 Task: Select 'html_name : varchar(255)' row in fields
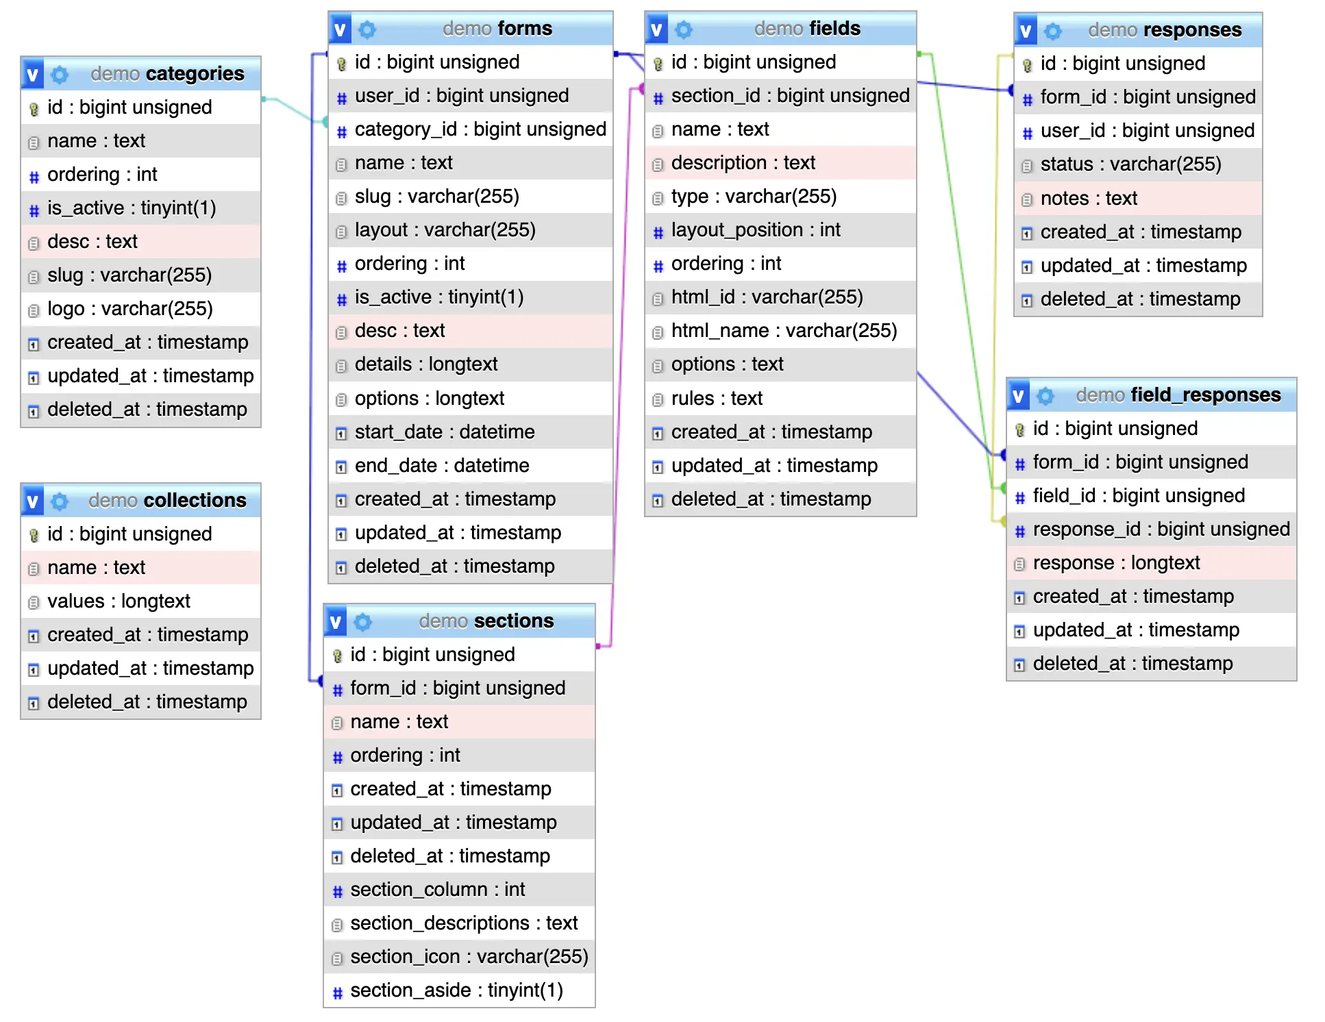point(781,331)
